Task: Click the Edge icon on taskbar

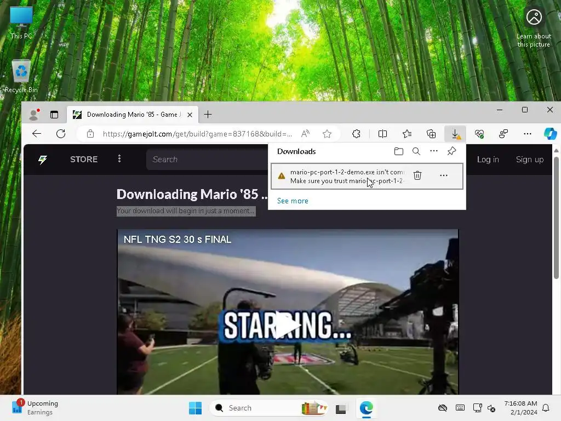Action: tap(367, 408)
